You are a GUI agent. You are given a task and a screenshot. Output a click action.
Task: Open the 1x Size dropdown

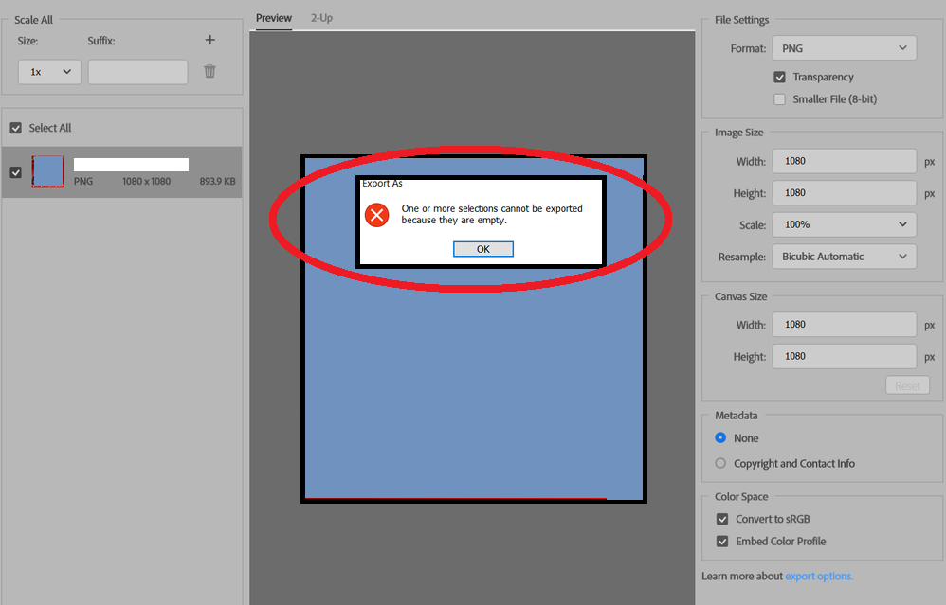tap(48, 70)
